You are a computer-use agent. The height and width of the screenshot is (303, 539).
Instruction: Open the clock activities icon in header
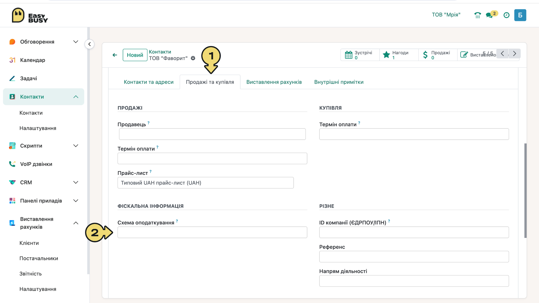coord(506,15)
